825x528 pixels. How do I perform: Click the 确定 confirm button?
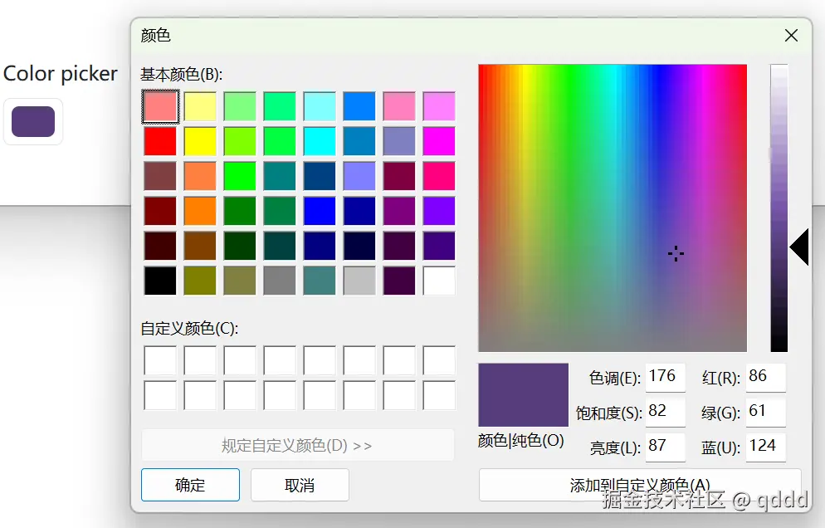click(190, 485)
